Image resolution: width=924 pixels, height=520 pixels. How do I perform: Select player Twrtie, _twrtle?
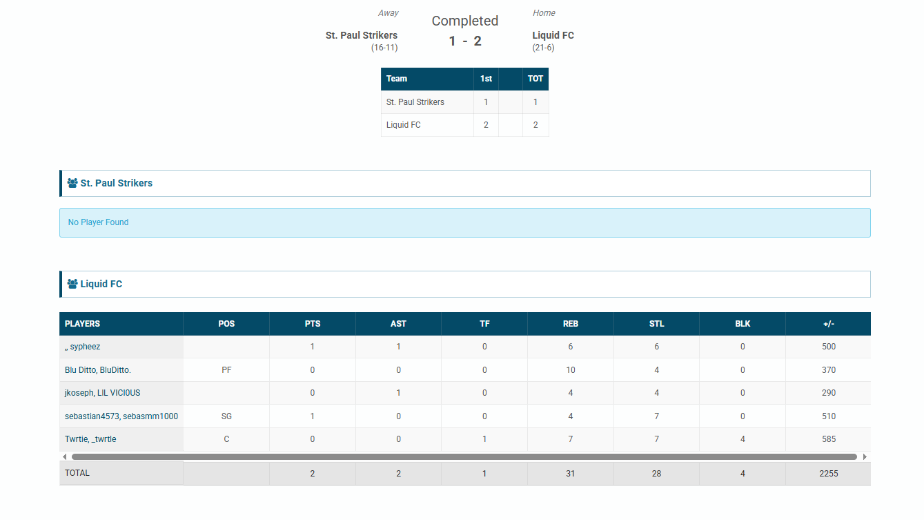point(90,439)
